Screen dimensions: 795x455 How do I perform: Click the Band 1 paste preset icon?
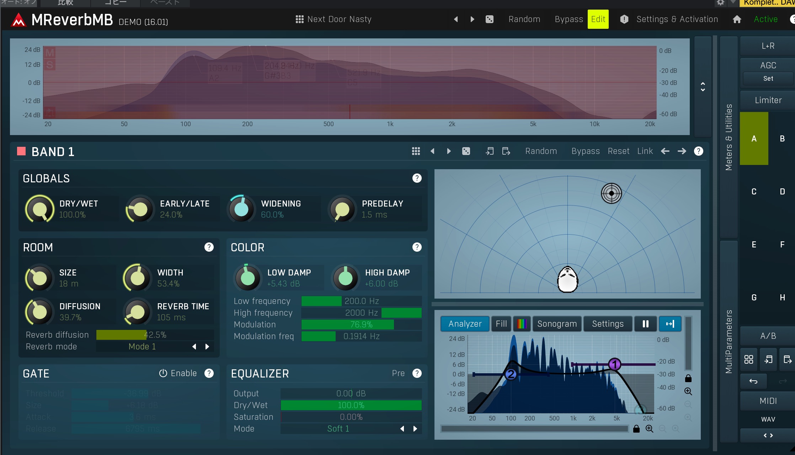click(x=506, y=151)
